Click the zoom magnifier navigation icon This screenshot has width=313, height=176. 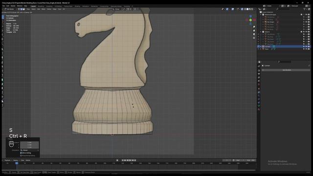(254, 27)
